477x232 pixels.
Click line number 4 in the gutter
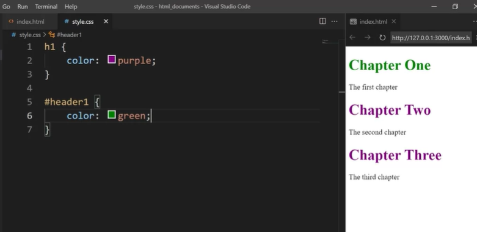29,88
